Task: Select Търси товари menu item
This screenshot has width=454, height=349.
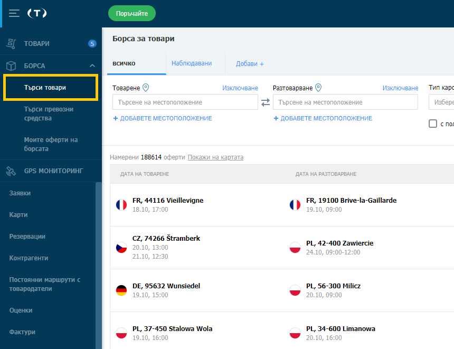Action: tap(51, 88)
